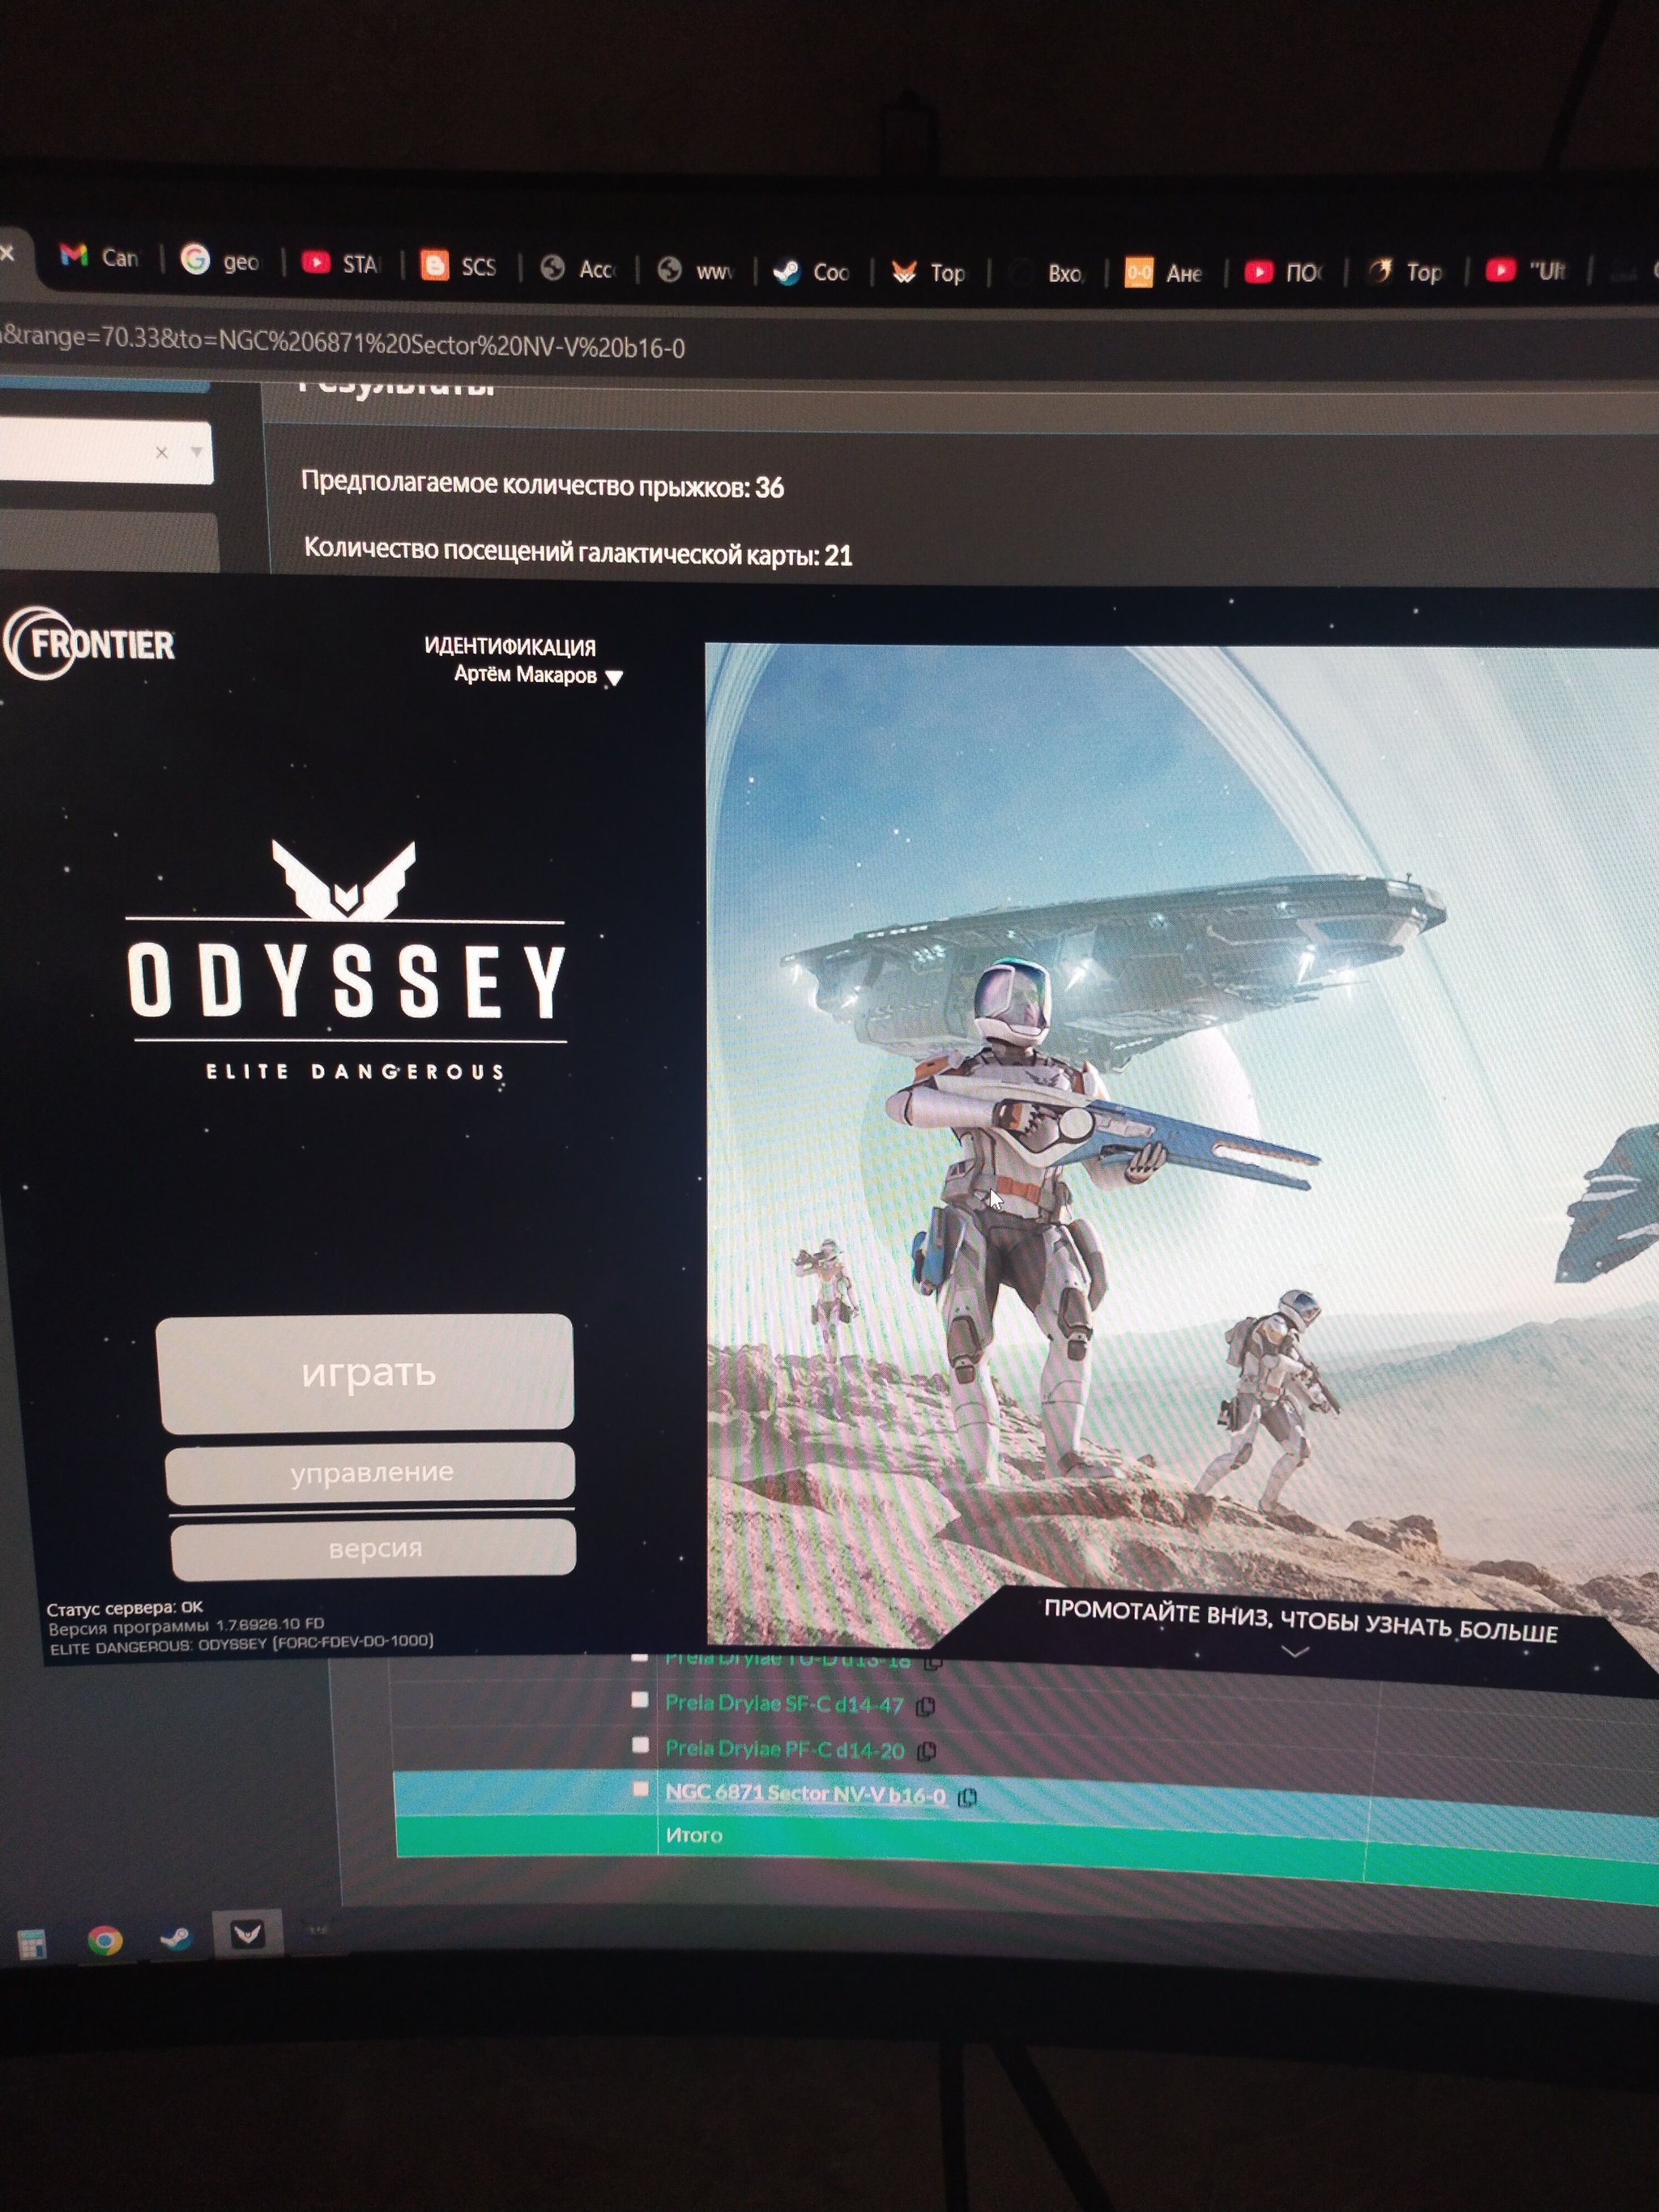Open Steam from the taskbar

coord(176,1938)
